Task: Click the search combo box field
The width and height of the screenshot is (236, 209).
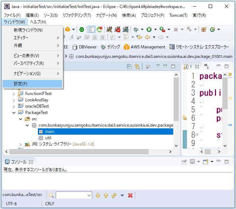Action: tap(74, 195)
